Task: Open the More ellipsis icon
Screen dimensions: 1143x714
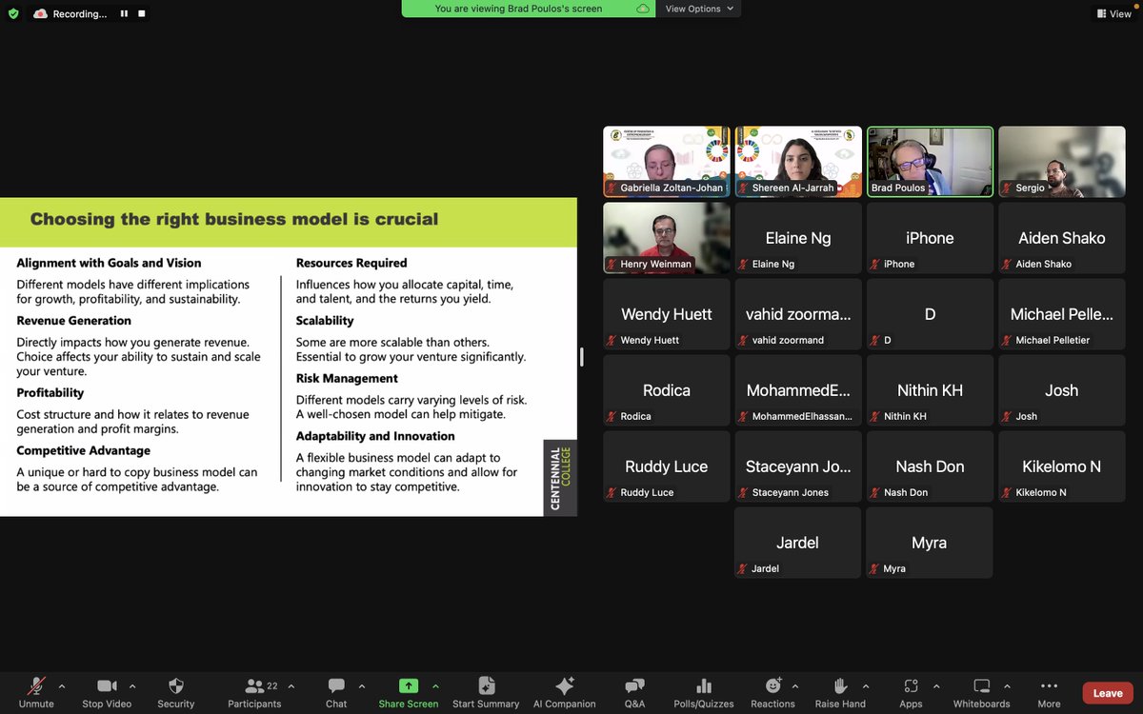Action: 1049,685
